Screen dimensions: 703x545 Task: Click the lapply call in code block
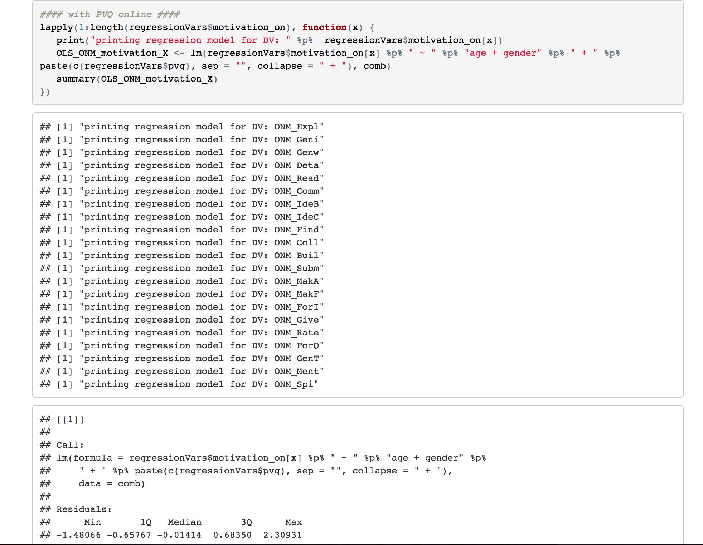pos(56,27)
